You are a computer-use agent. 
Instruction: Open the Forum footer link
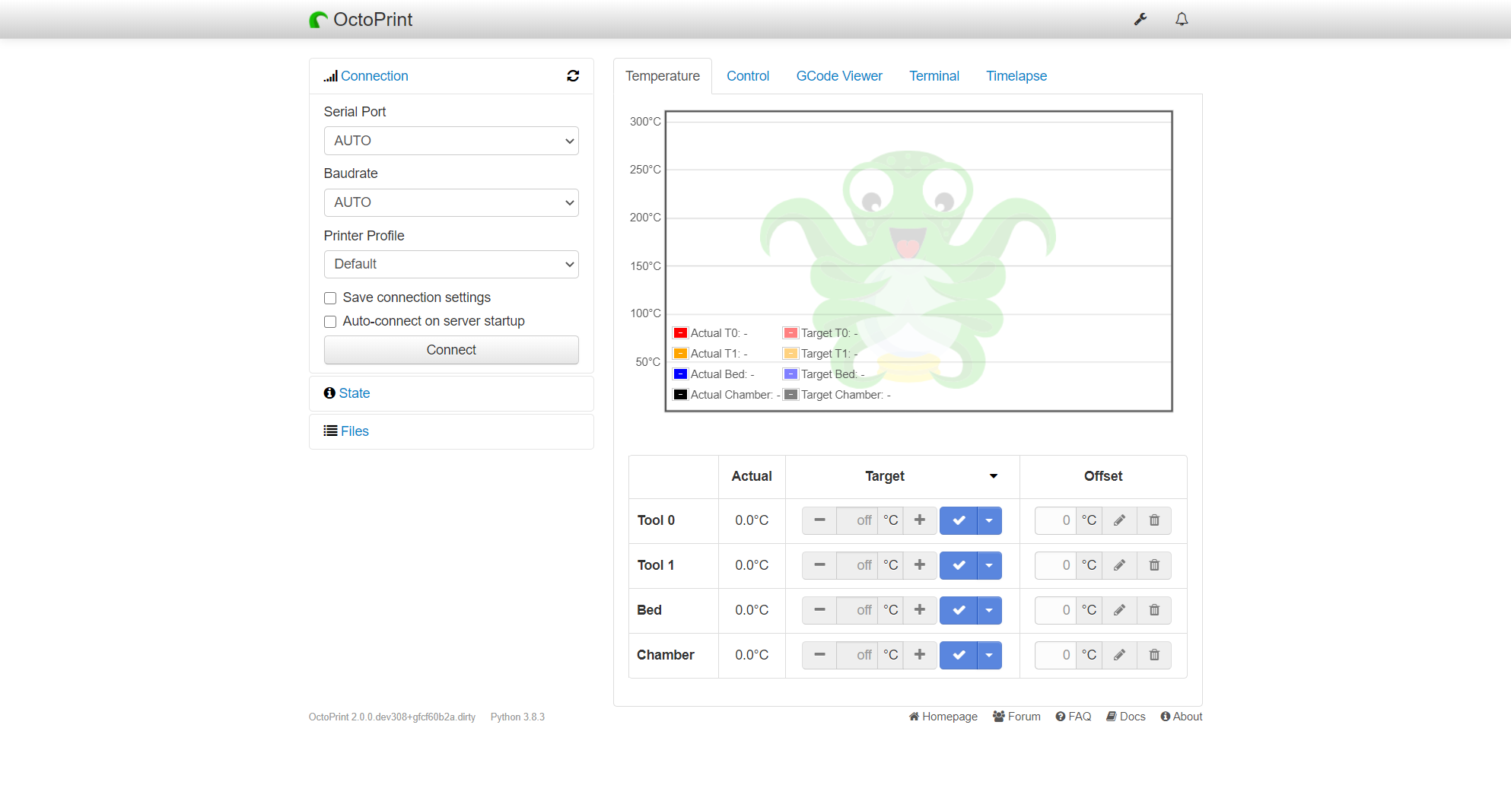[1016, 717]
